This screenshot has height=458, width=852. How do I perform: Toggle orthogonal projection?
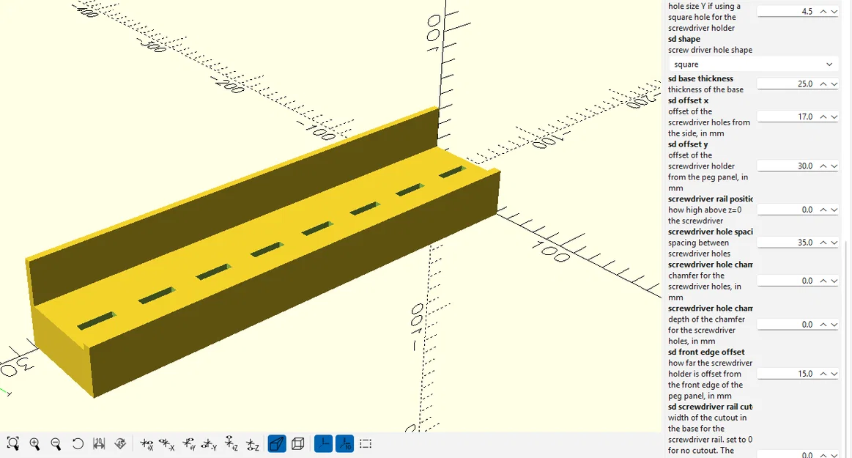click(297, 444)
